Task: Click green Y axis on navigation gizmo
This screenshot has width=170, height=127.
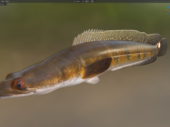Action: point(166,10)
